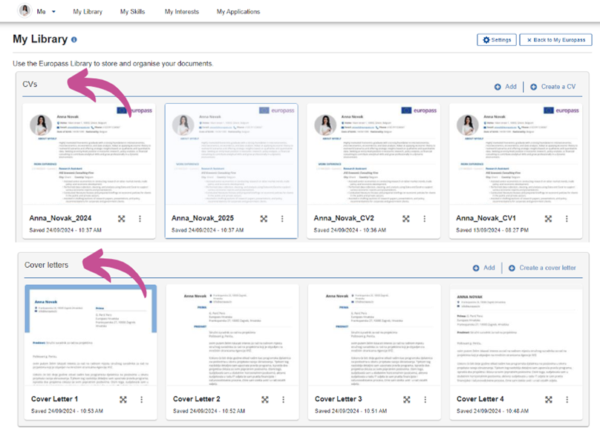Add a document to CVs section
600x442 pixels.
coord(506,87)
